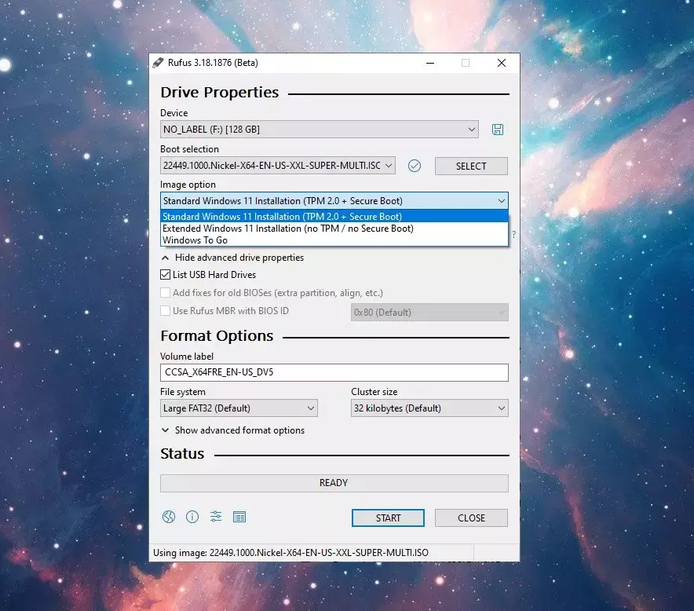
Task: Close the Rufus window with X
Action: point(501,63)
